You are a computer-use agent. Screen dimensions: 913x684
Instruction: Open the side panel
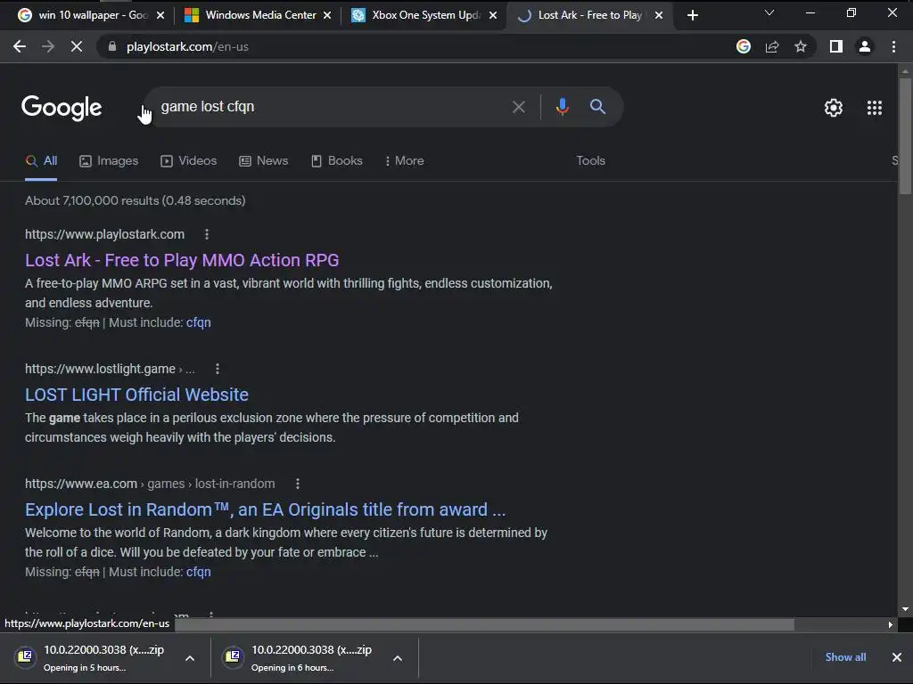tap(836, 46)
